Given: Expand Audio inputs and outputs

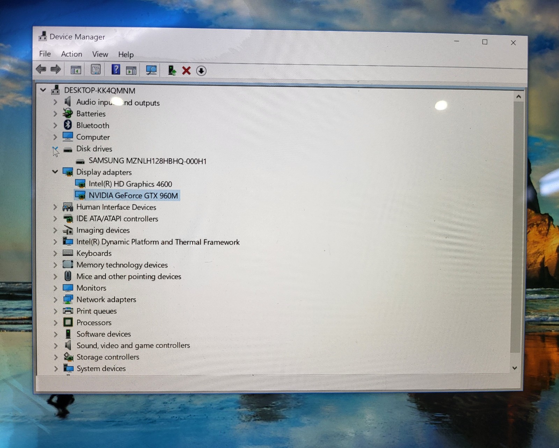Looking at the screenshot, I should [55, 102].
